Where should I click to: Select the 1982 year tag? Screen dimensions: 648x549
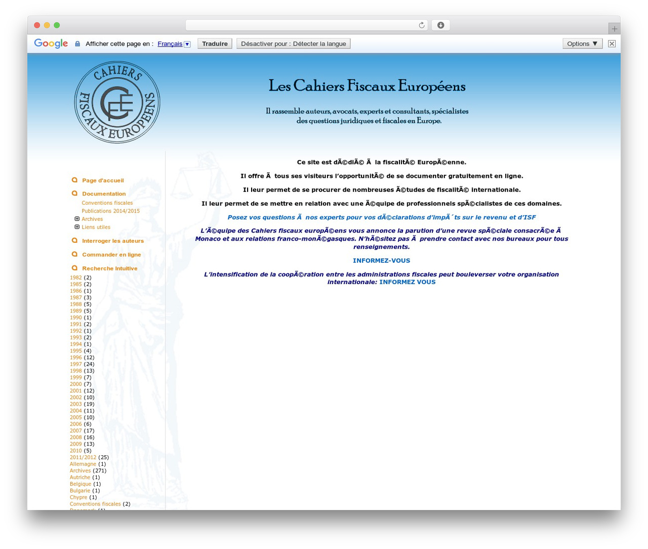click(x=76, y=278)
